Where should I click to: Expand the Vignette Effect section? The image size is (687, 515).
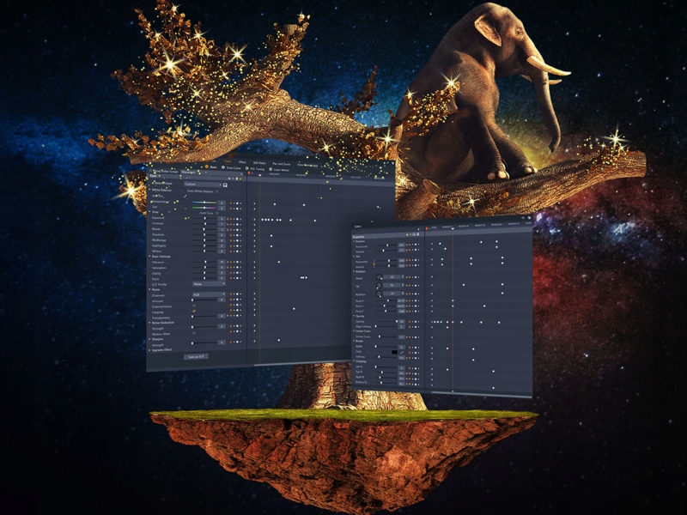149,350
